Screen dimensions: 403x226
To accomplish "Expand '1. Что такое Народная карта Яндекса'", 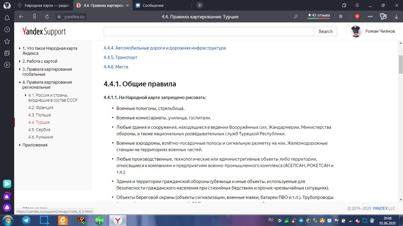I will tap(50, 51).
